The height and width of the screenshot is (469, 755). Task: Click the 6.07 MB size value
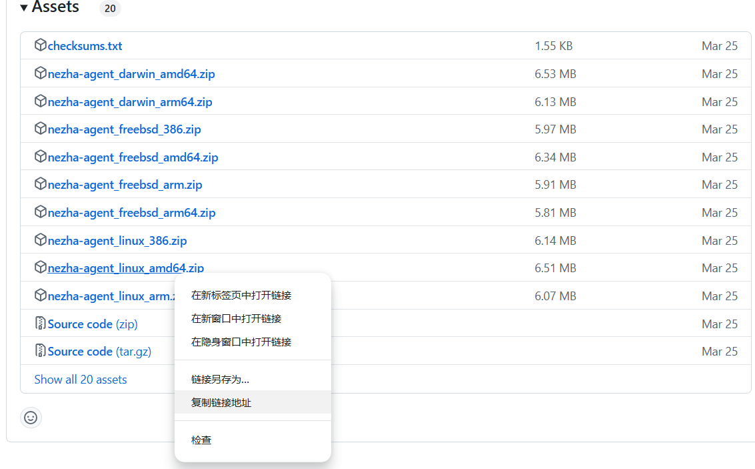point(555,296)
